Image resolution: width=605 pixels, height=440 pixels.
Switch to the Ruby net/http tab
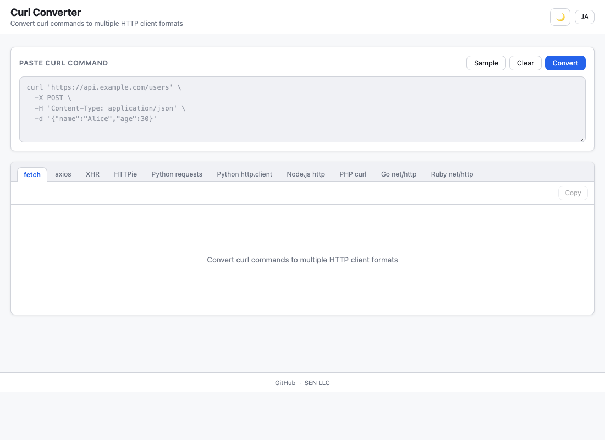(452, 174)
